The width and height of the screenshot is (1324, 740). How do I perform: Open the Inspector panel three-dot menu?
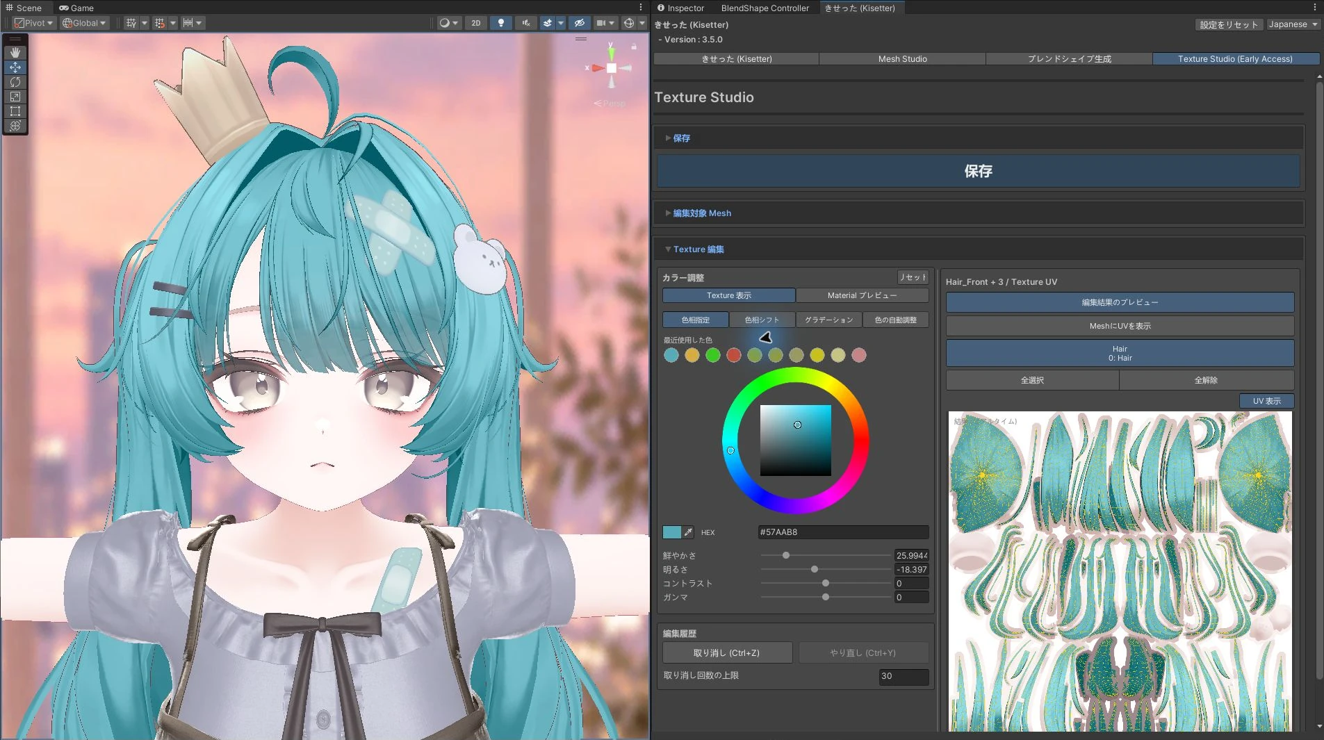tap(1315, 8)
